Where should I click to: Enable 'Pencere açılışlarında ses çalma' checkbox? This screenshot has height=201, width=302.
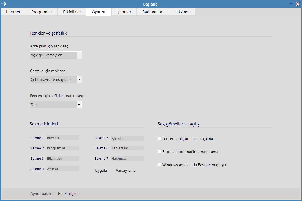pos(159,138)
